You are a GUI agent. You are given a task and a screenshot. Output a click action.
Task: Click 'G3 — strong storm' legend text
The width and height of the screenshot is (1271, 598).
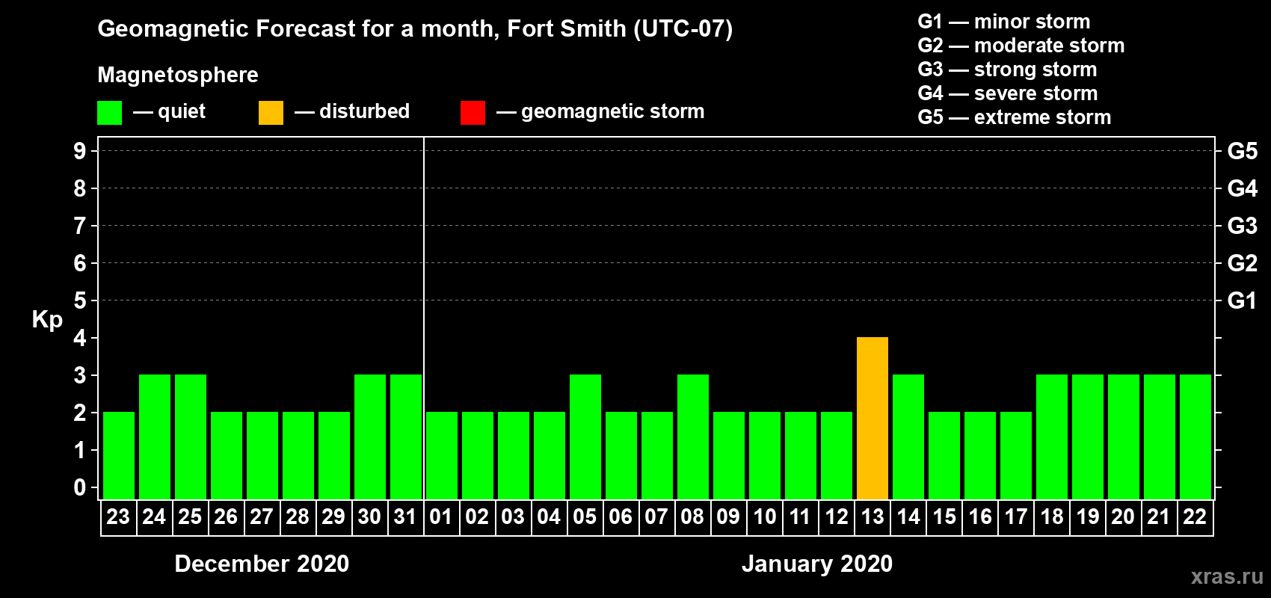click(1007, 70)
